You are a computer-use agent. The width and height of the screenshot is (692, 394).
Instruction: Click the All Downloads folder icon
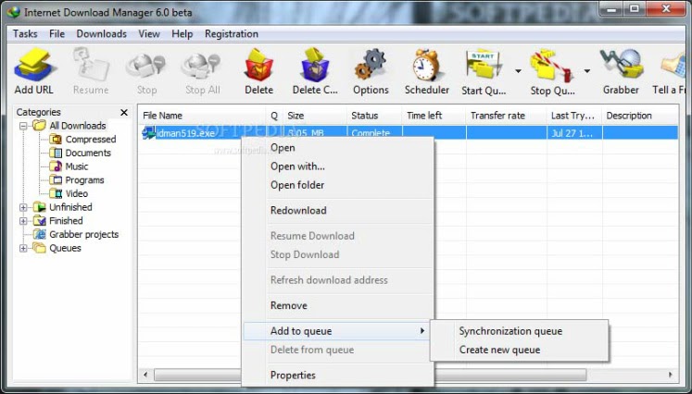40,126
